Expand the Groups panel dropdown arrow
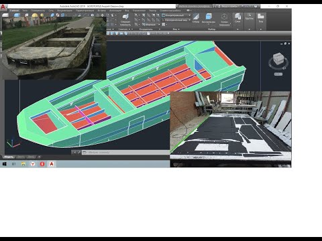This screenshot has height=241, width=322. click(x=249, y=29)
